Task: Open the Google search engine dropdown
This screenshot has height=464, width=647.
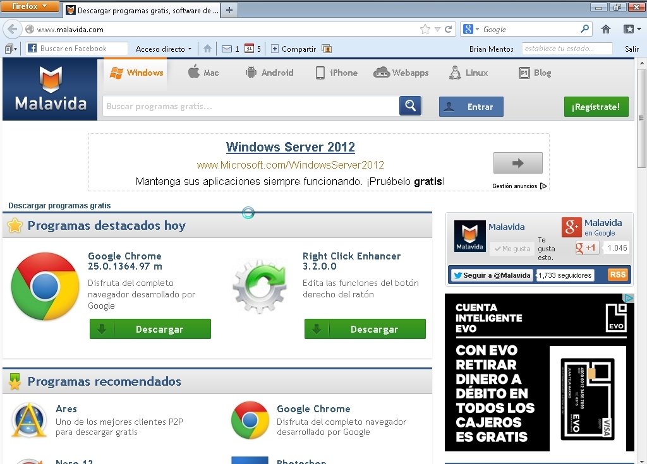Action: pyautogui.click(x=471, y=29)
